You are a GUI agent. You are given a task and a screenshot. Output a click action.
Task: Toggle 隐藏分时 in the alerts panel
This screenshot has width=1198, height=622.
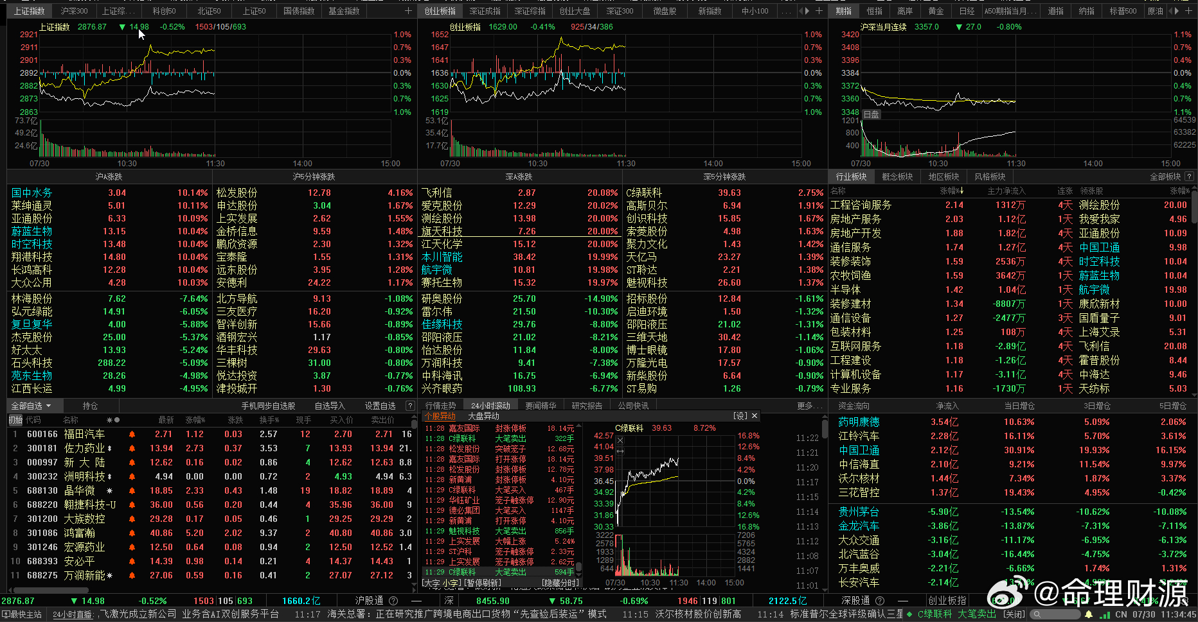(x=560, y=583)
